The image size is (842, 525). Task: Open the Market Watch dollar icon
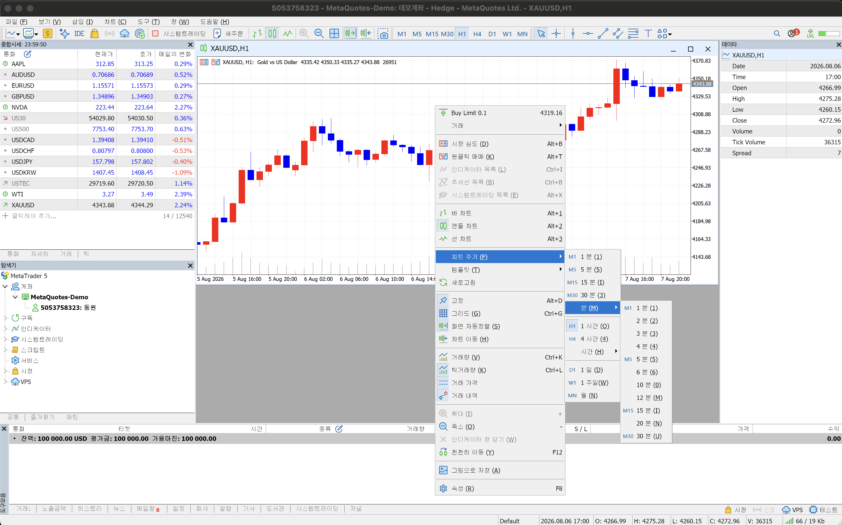point(47,34)
